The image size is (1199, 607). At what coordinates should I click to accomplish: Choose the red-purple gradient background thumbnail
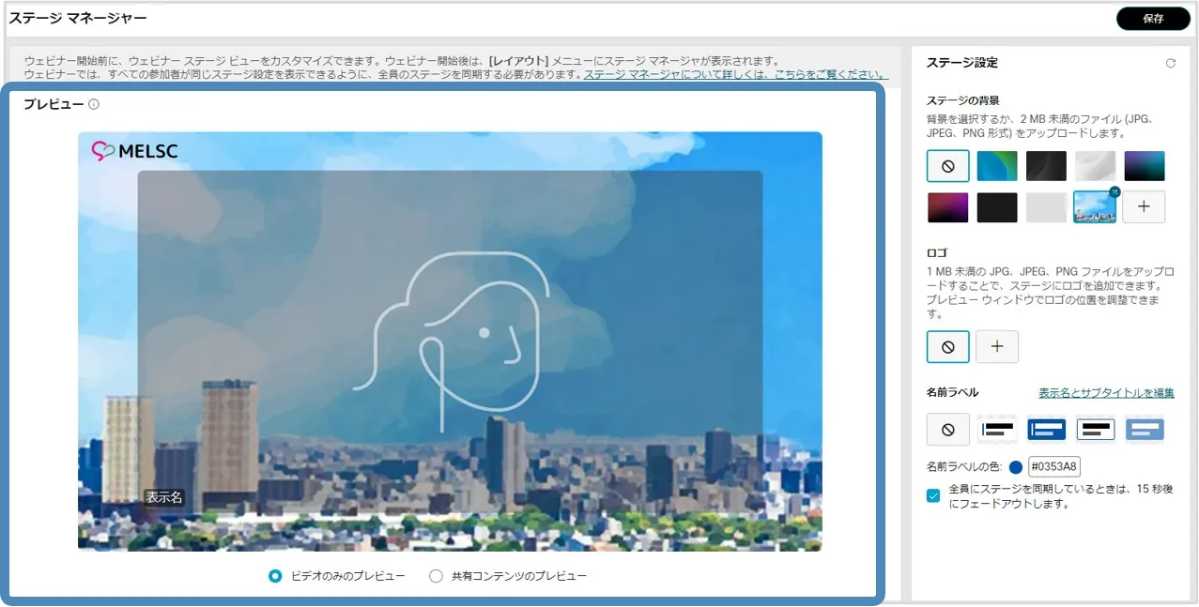[x=947, y=207]
